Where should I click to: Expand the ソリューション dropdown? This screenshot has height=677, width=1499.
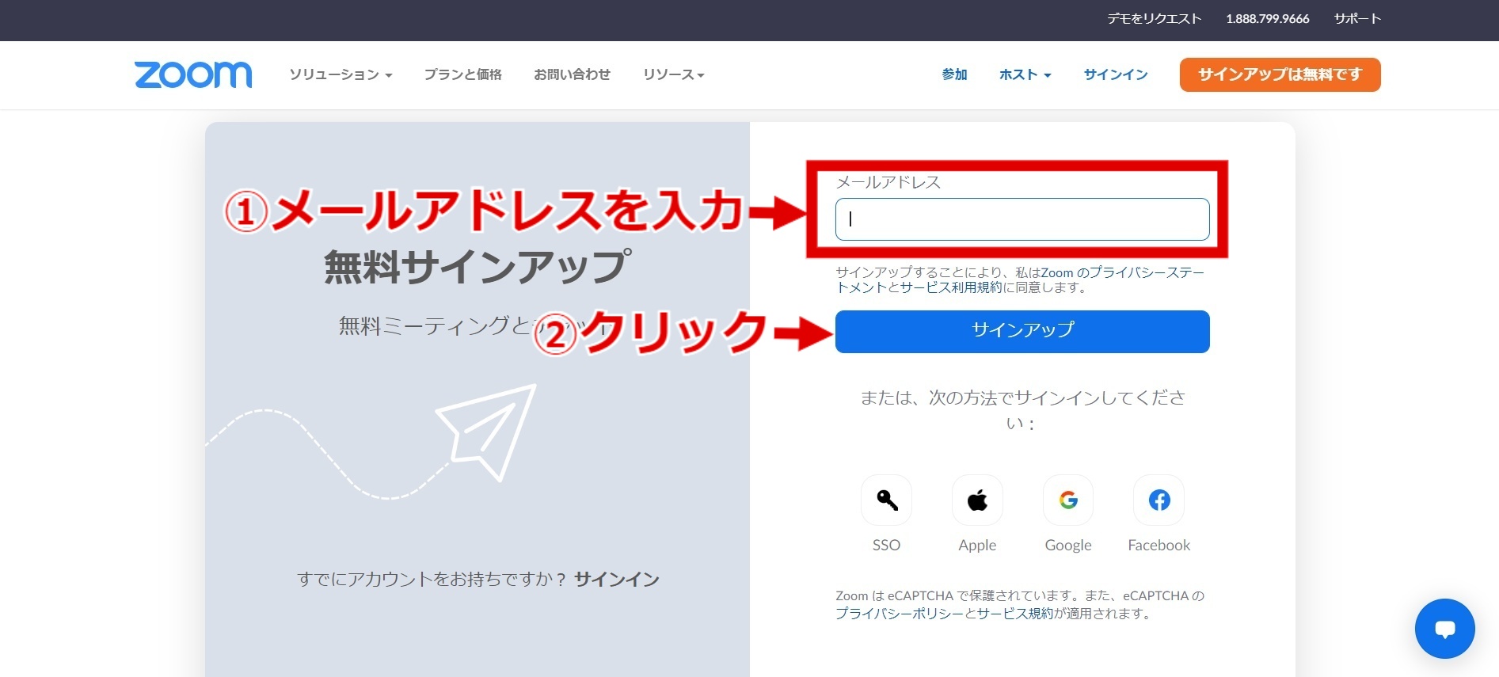(341, 74)
